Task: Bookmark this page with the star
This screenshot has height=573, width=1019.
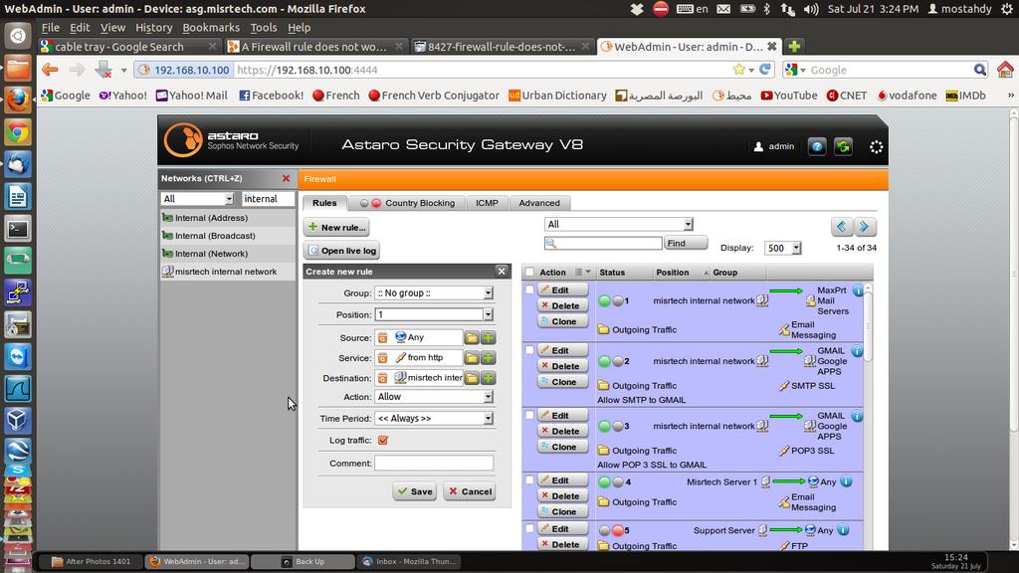Action: [x=739, y=70]
